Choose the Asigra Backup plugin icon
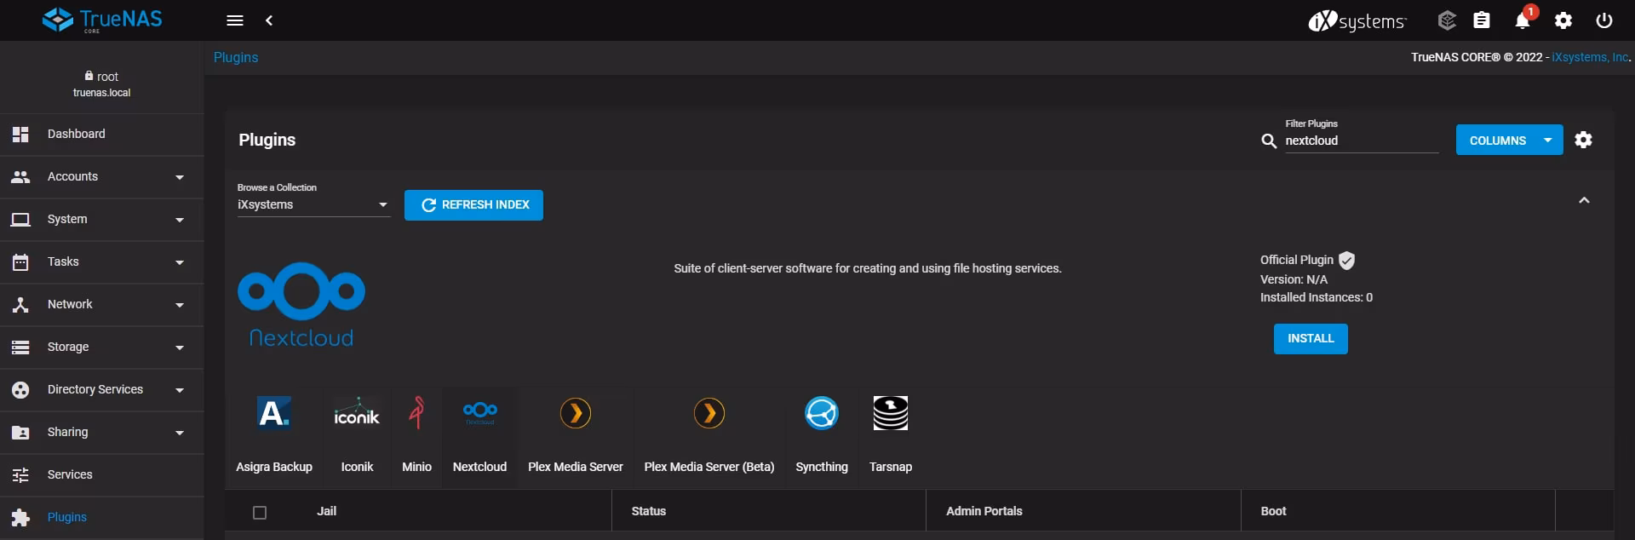 click(x=274, y=414)
